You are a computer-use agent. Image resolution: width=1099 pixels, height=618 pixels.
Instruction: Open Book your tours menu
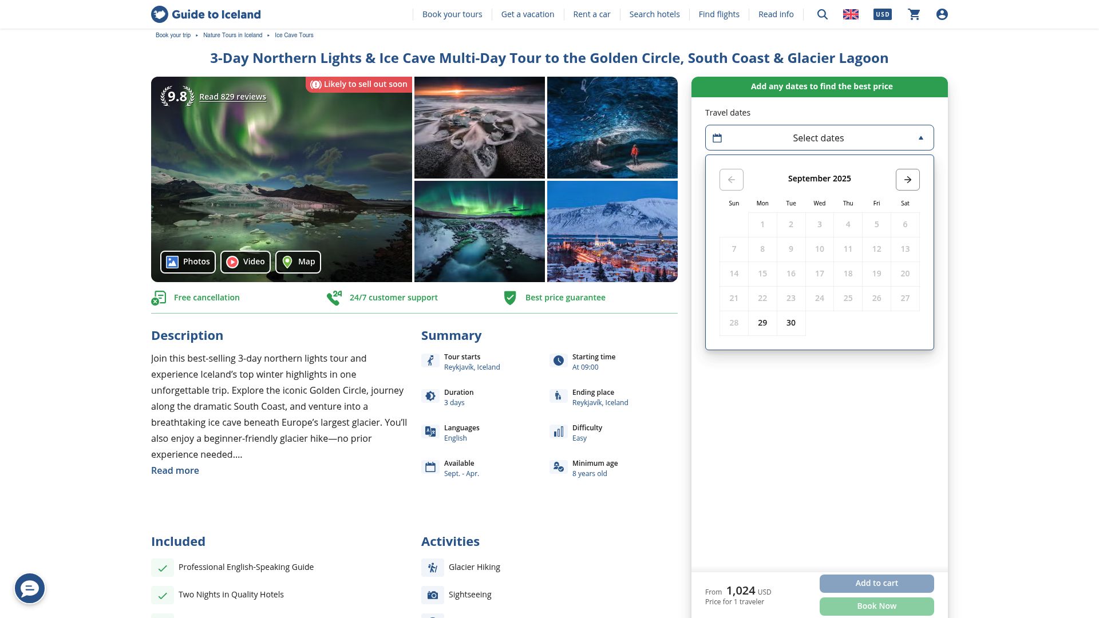pyautogui.click(x=452, y=14)
